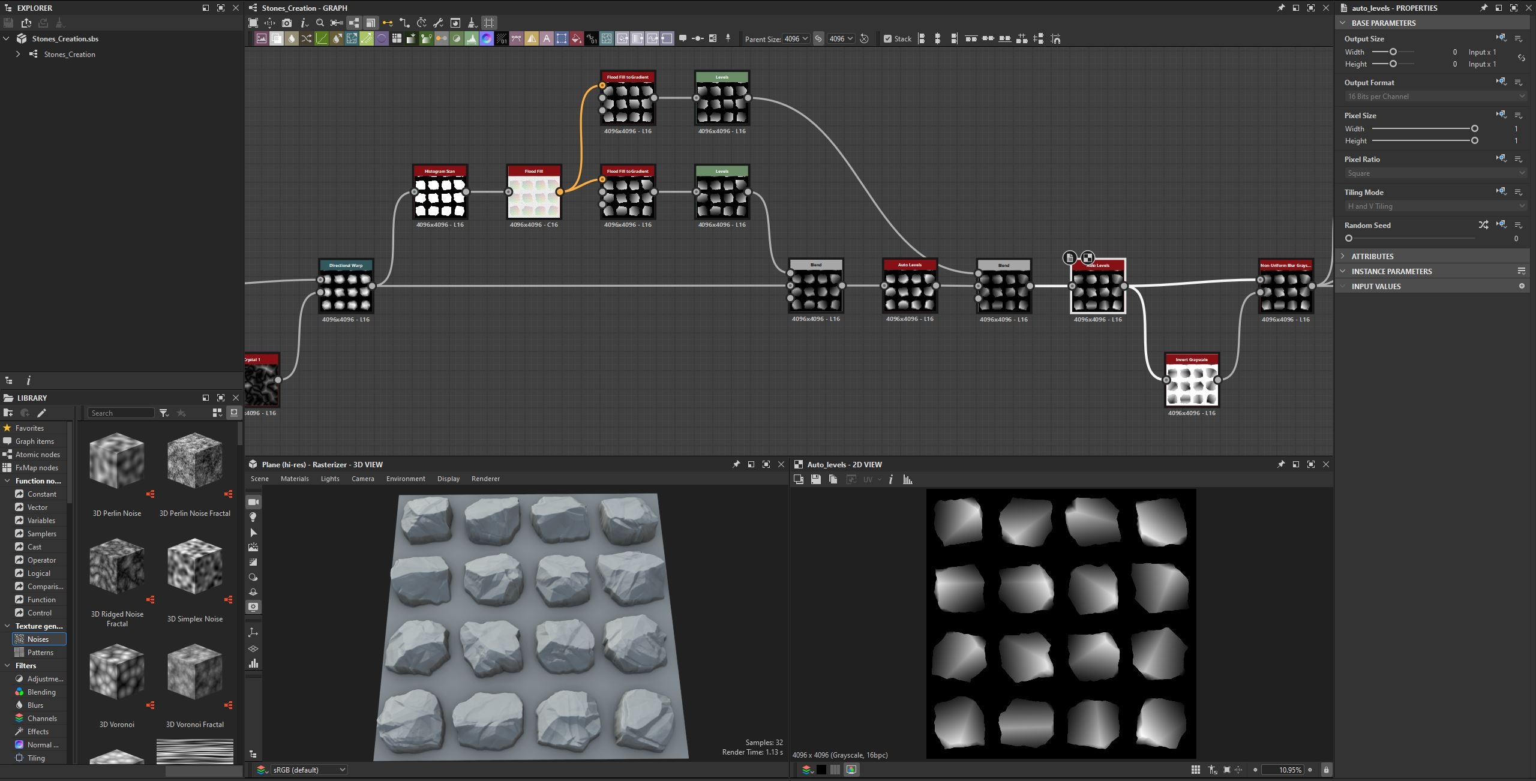Show histogram in the 2D view toolbar
1536x781 pixels.
click(x=908, y=479)
